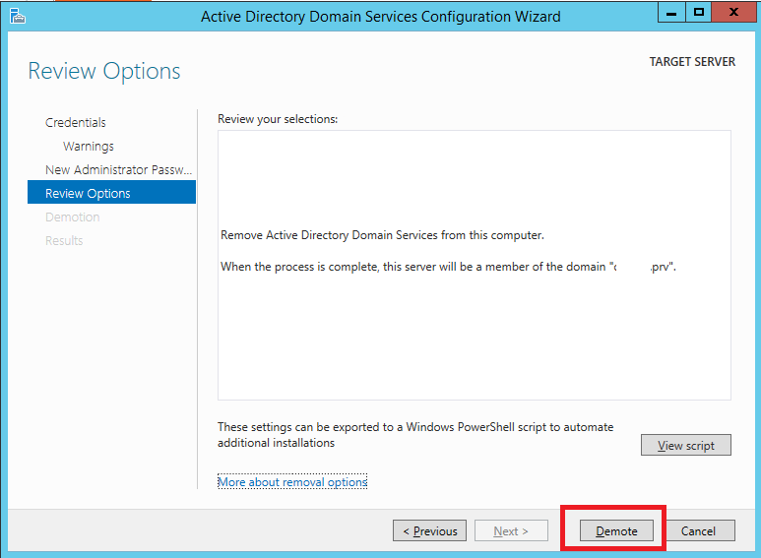
Task: Select greyed-out Results step
Action: tap(64, 241)
